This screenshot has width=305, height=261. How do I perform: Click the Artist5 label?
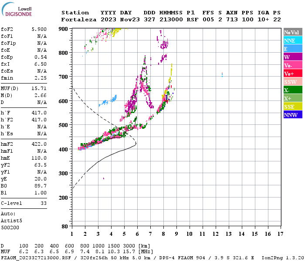click(11, 221)
